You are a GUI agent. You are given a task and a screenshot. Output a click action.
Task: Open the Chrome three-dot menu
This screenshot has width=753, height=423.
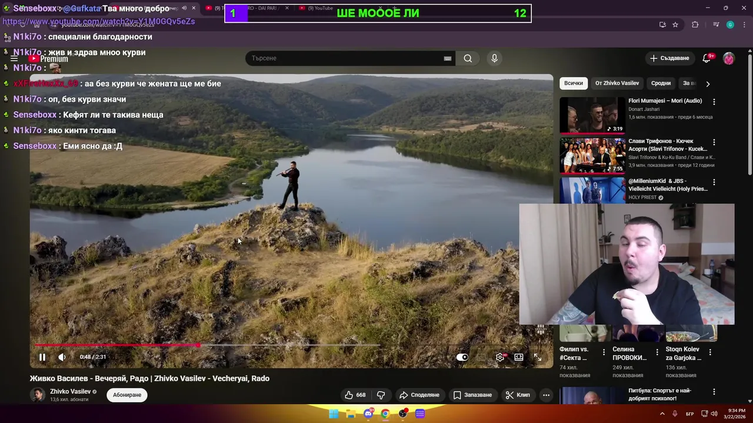pos(743,25)
